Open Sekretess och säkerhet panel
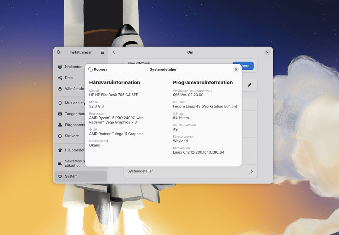The image size is (339, 235). pos(72,163)
